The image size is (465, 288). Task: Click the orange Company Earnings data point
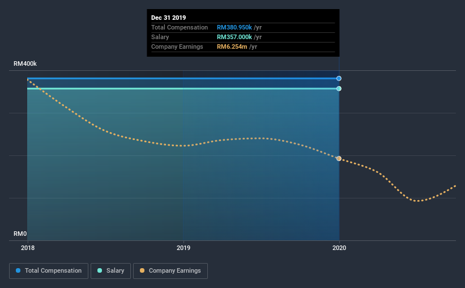click(x=339, y=159)
